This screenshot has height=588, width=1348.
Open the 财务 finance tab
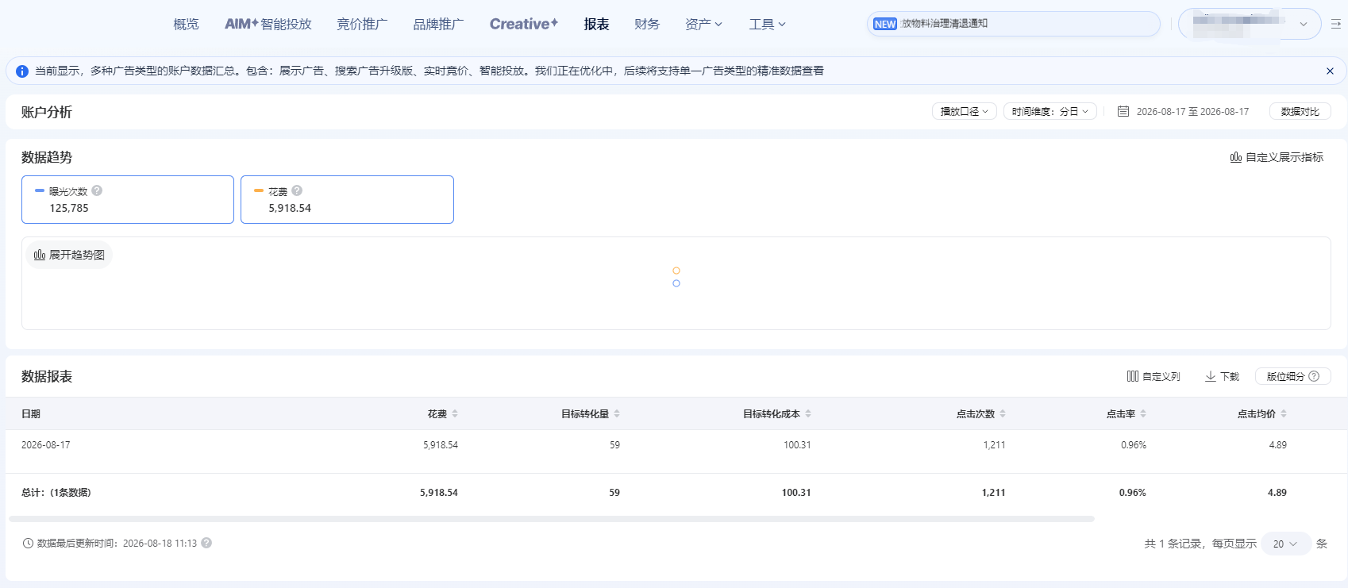647,25
